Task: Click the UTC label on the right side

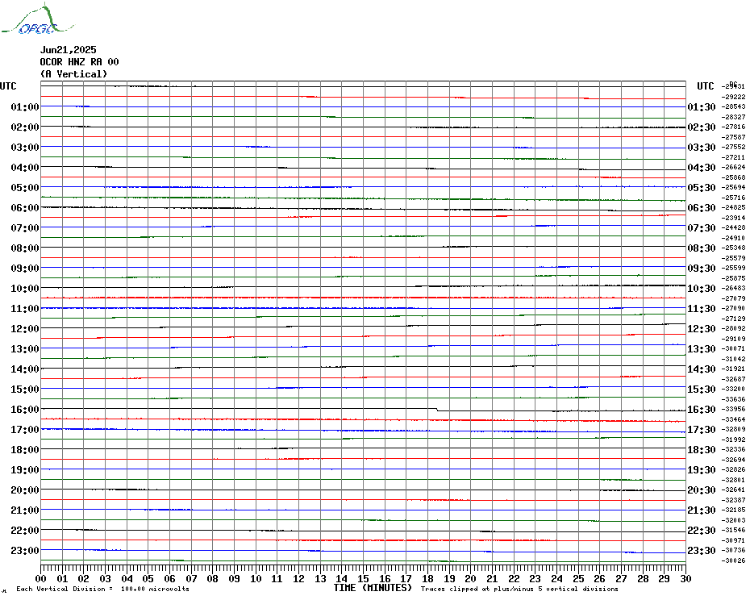Action: [x=705, y=86]
